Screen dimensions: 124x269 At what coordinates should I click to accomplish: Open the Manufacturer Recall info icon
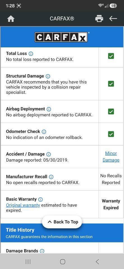click(x=51, y=177)
